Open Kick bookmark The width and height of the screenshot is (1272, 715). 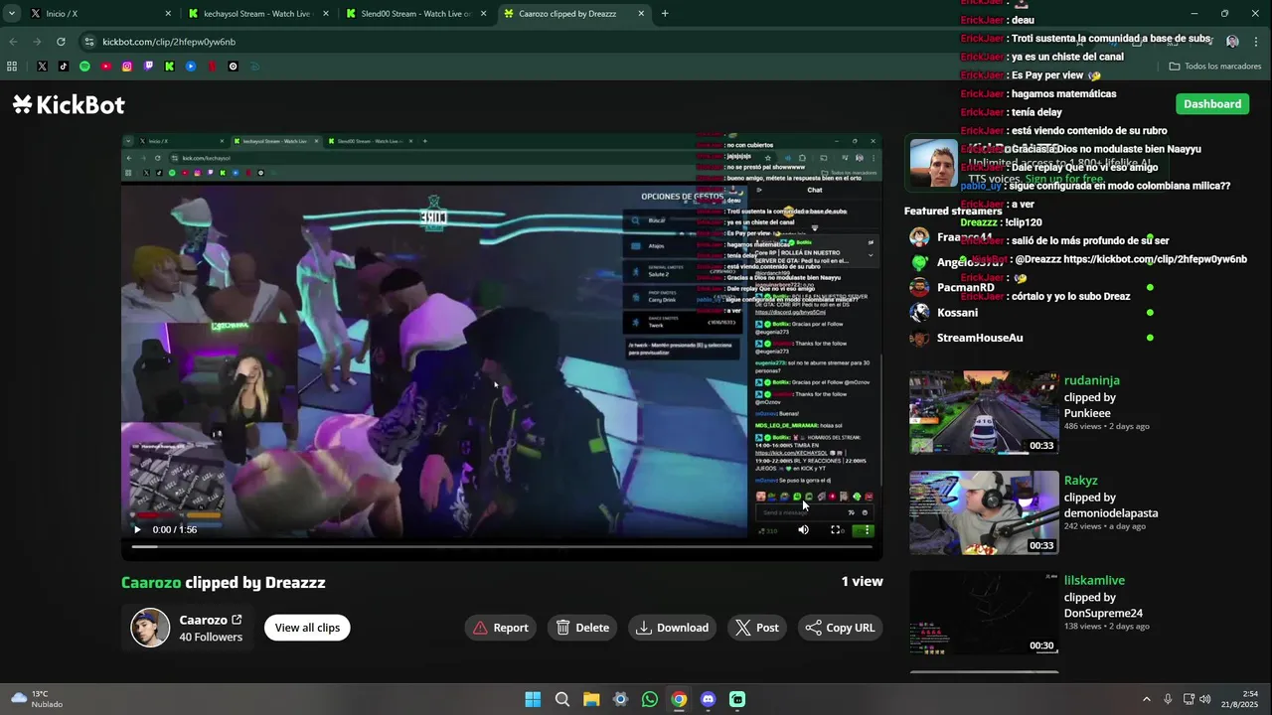pyautogui.click(x=170, y=67)
